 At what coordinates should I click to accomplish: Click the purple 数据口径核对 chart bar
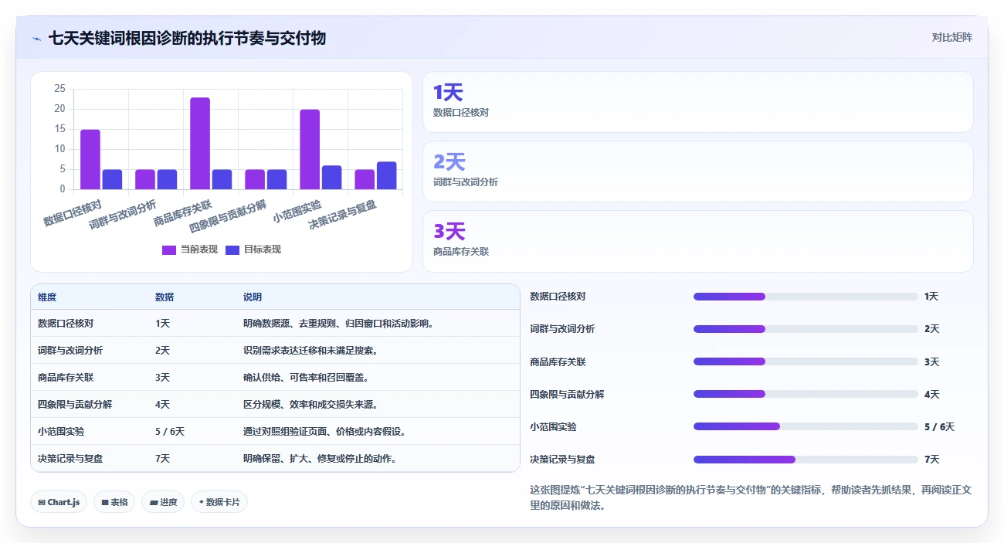(x=90, y=160)
